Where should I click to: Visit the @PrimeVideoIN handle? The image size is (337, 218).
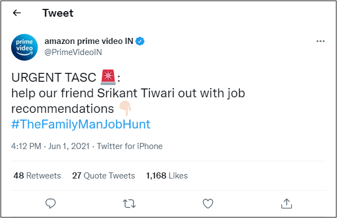click(73, 52)
